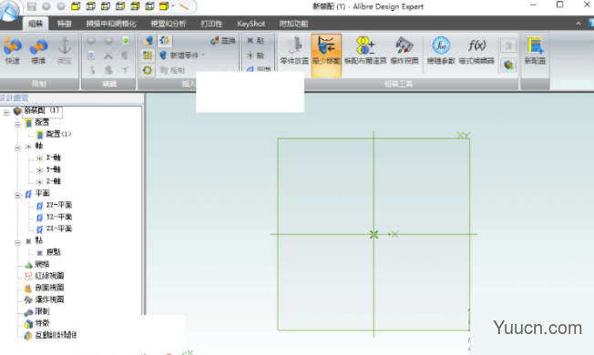Click the 置換 replace button
The image size is (594, 355).
(222, 40)
